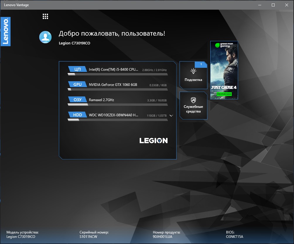
Task: Click the notification badge showing 1
Action: (x=201, y=64)
